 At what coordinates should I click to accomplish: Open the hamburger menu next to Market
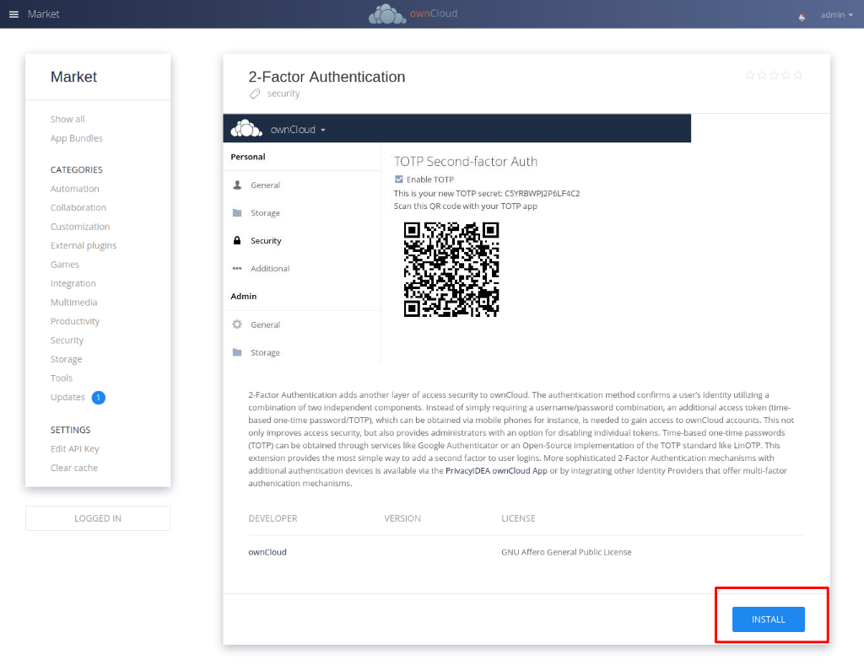pos(13,14)
